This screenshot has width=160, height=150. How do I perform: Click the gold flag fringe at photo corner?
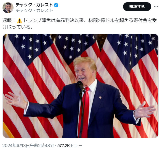pos(8,130)
